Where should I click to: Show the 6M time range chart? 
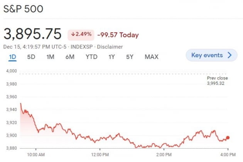(70, 57)
